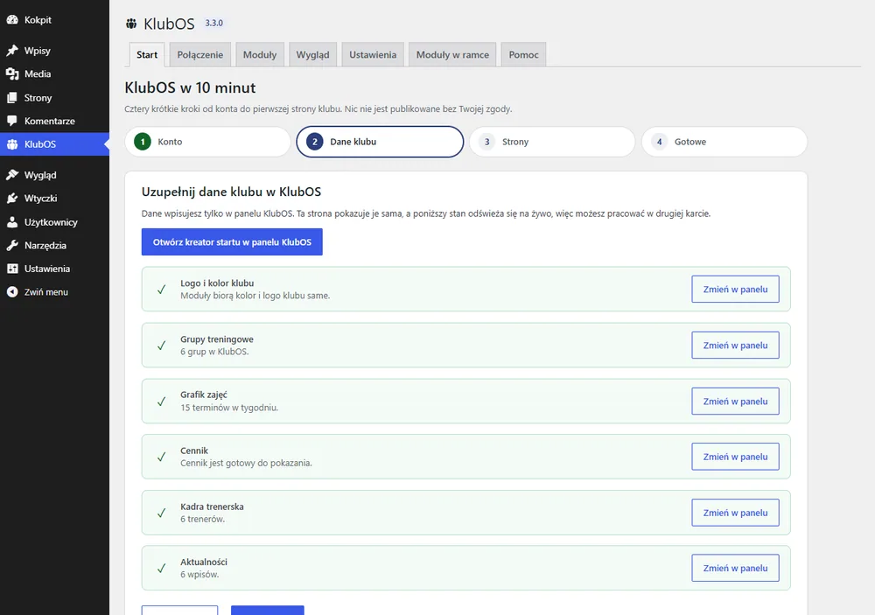Viewport: 875px width, 615px height.
Task: Click the '6 grup w KlubOS.' status text
Action: [x=214, y=352]
